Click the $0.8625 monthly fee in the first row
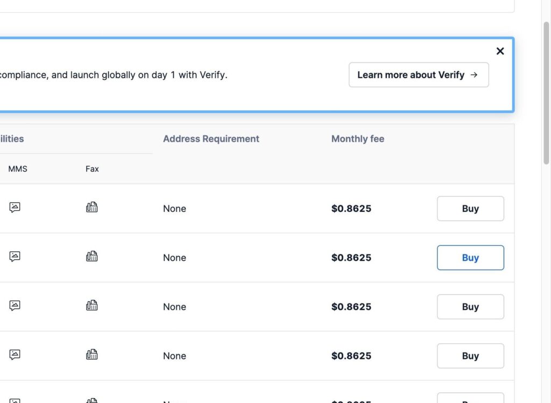The image size is (551, 403). coord(351,209)
